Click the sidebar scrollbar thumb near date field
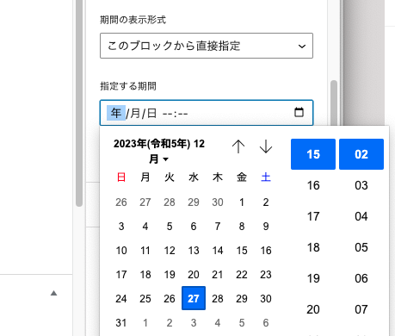The width and height of the screenshot is (395, 336). [334, 103]
